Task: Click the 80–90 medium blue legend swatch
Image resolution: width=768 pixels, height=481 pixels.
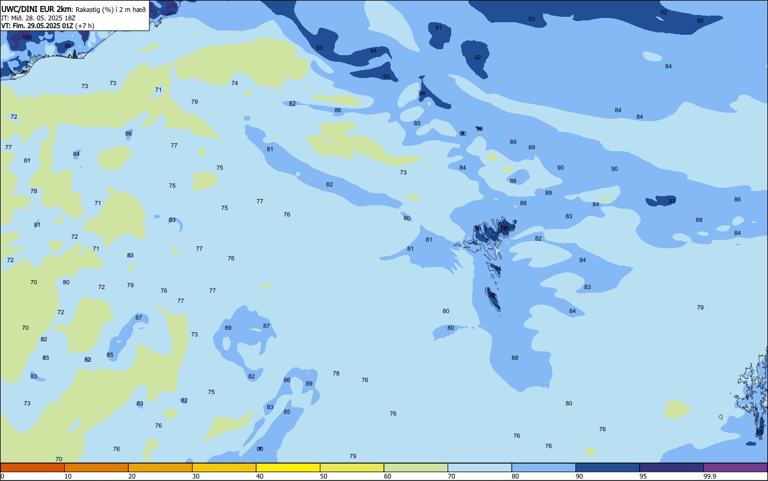Action: 544,467
